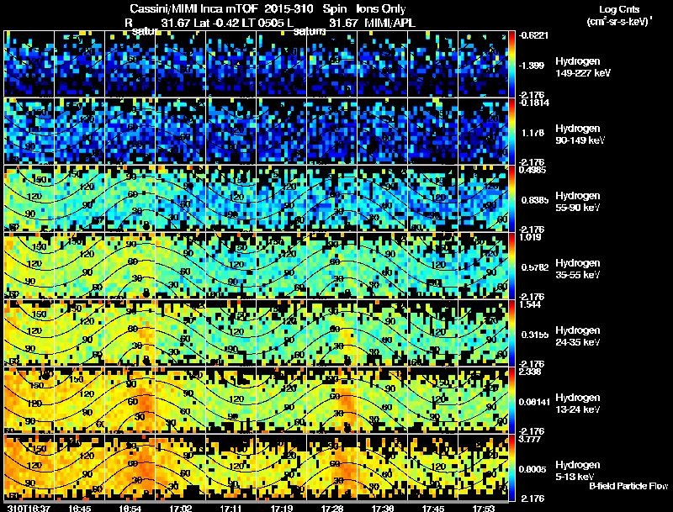673x512 pixels.
Task: Click the -0.6221 colorbar maximum value
Action: (533, 35)
